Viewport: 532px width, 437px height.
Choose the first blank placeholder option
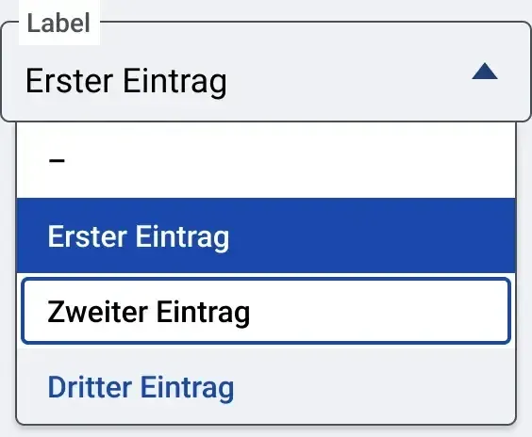pyautogui.click(x=266, y=160)
